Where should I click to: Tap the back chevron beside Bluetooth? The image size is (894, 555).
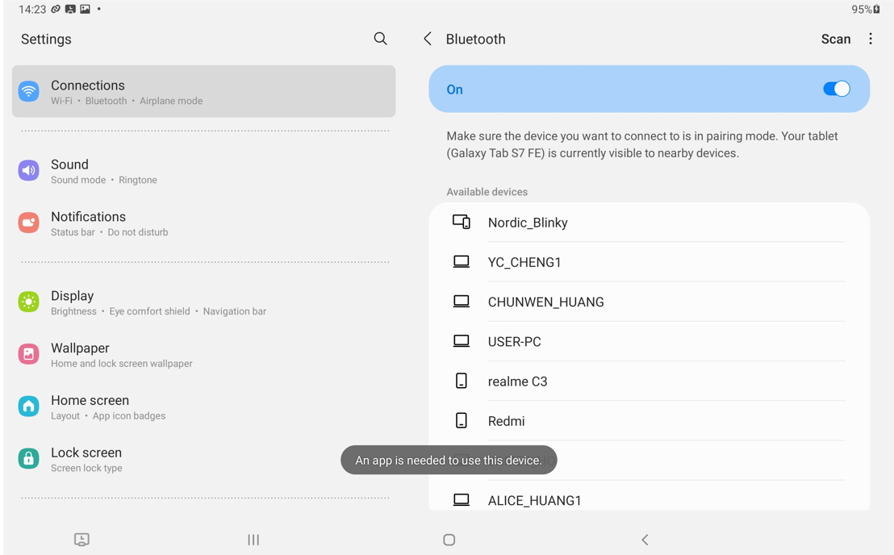click(428, 38)
